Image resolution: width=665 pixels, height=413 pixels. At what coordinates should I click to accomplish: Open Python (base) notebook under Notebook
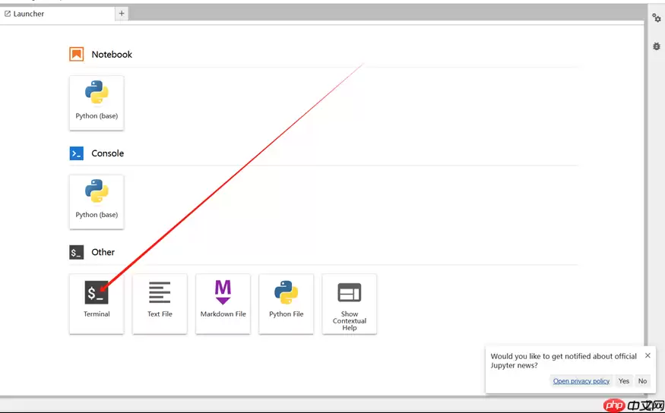pyautogui.click(x=97, y=102)
